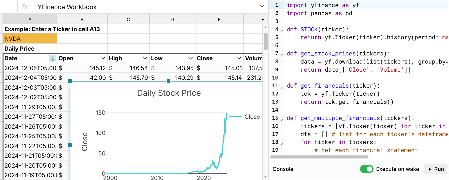Open the Open column filter dropdown
Viewport: 449px width, 180px height.
click(x=103, y=58)
